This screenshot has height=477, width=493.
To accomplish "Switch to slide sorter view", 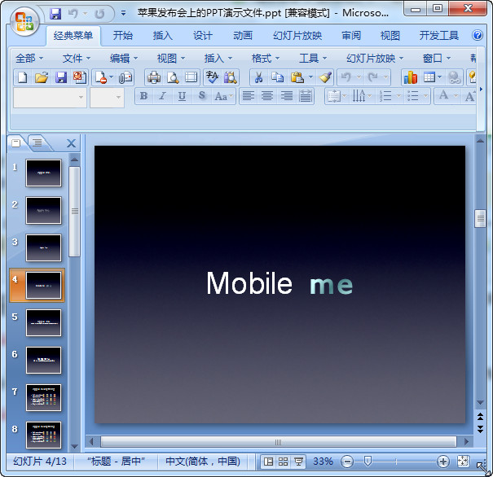I will [283, 462].
